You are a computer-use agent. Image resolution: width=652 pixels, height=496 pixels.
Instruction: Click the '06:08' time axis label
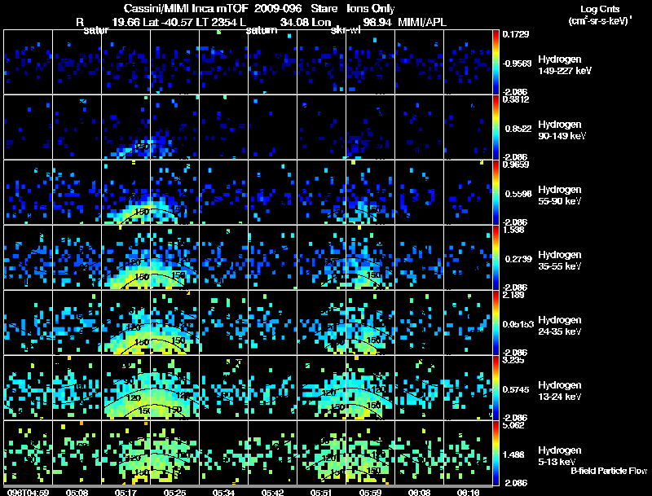[419, 493]
